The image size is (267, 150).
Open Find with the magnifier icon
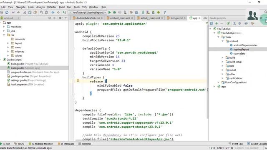click(41, 12)
